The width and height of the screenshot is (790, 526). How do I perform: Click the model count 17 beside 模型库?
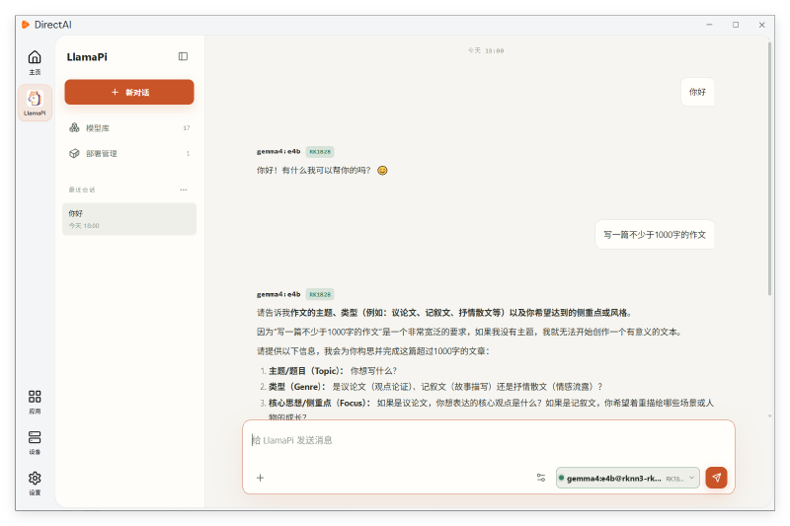click(x=187, y=128)
